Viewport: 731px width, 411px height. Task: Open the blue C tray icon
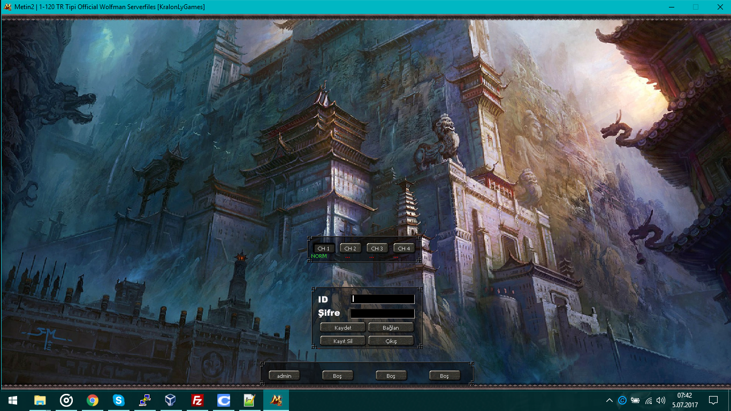coord(622,400)
